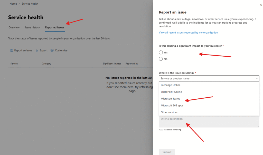The width and height of the screenshot is (263, 155).
Task: Collapse the Service or product name dropdown
Action: click(257, 78)
